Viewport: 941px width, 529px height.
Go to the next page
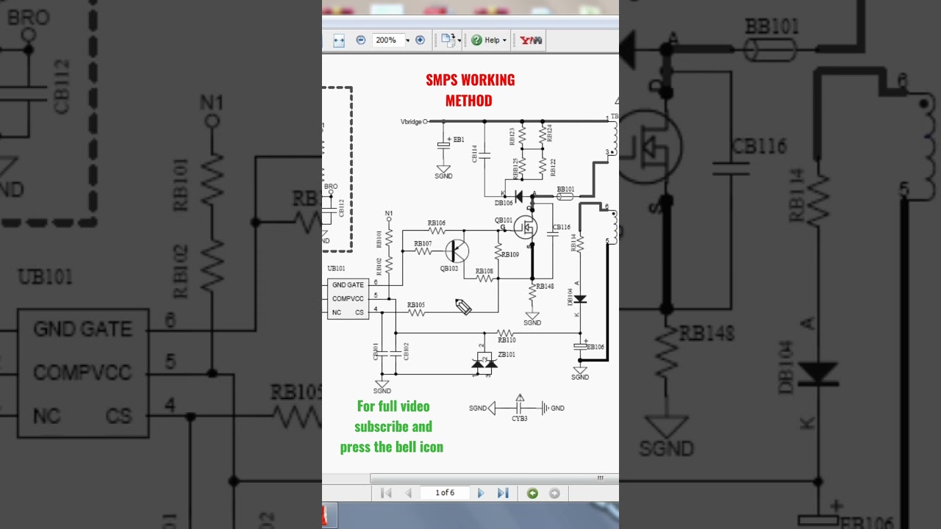[x=481, y=493]
